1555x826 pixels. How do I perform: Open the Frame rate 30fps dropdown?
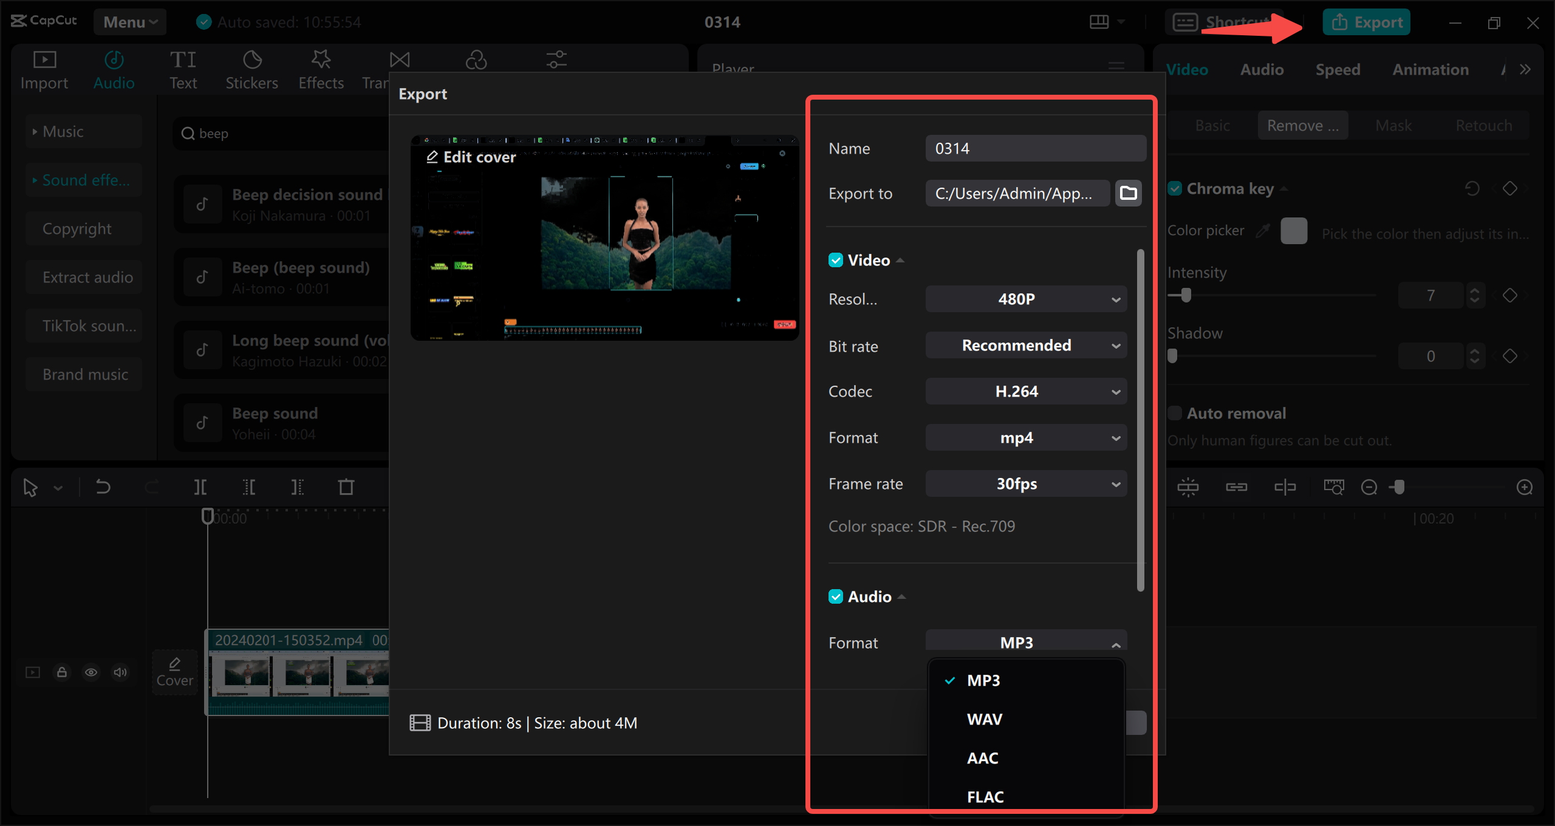[1025, 483]
